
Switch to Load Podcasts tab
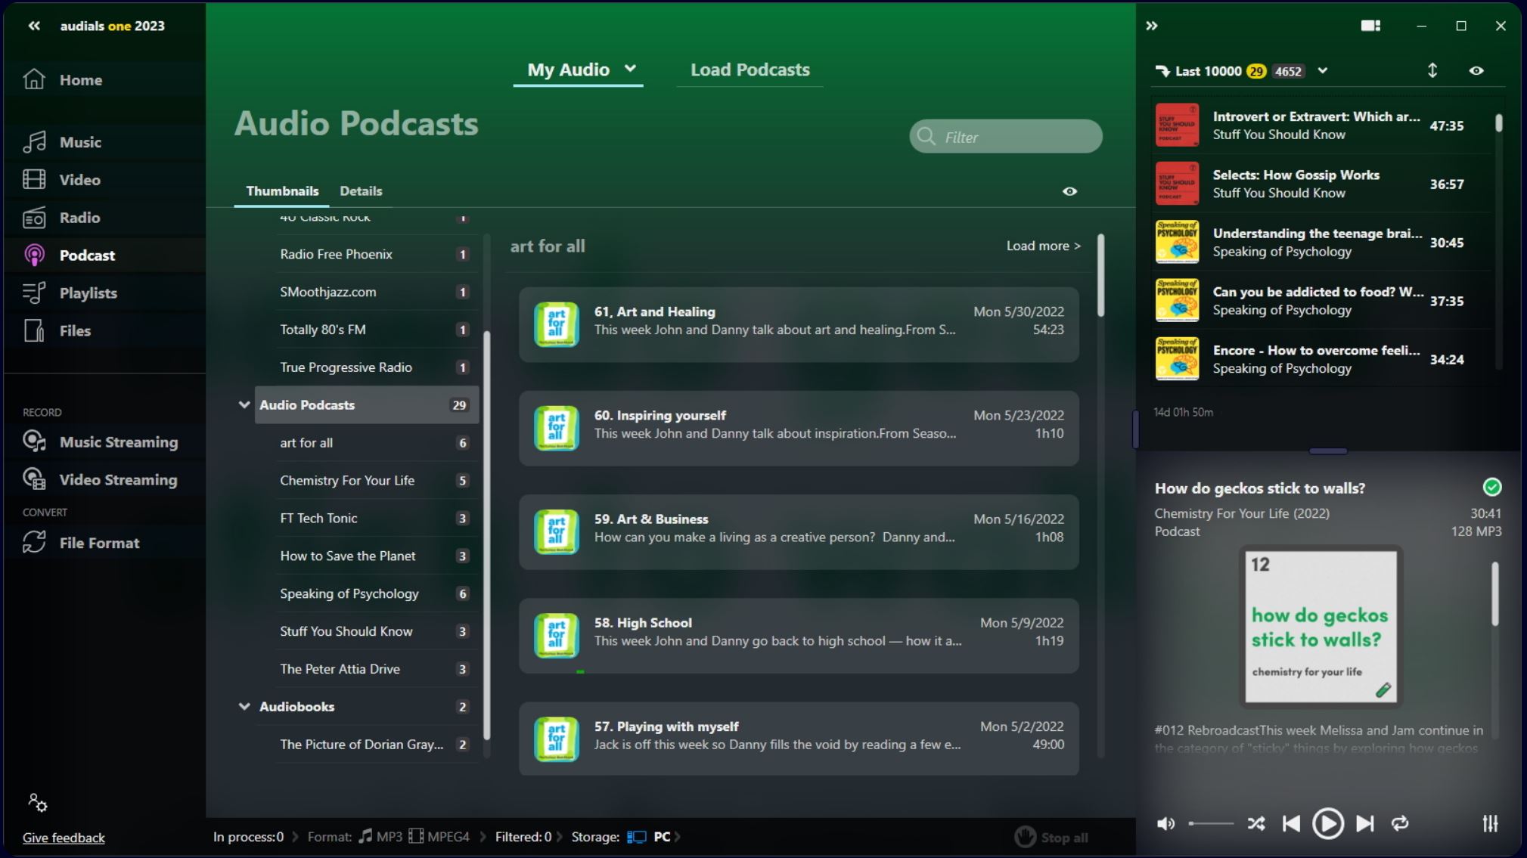click(750, 70)
